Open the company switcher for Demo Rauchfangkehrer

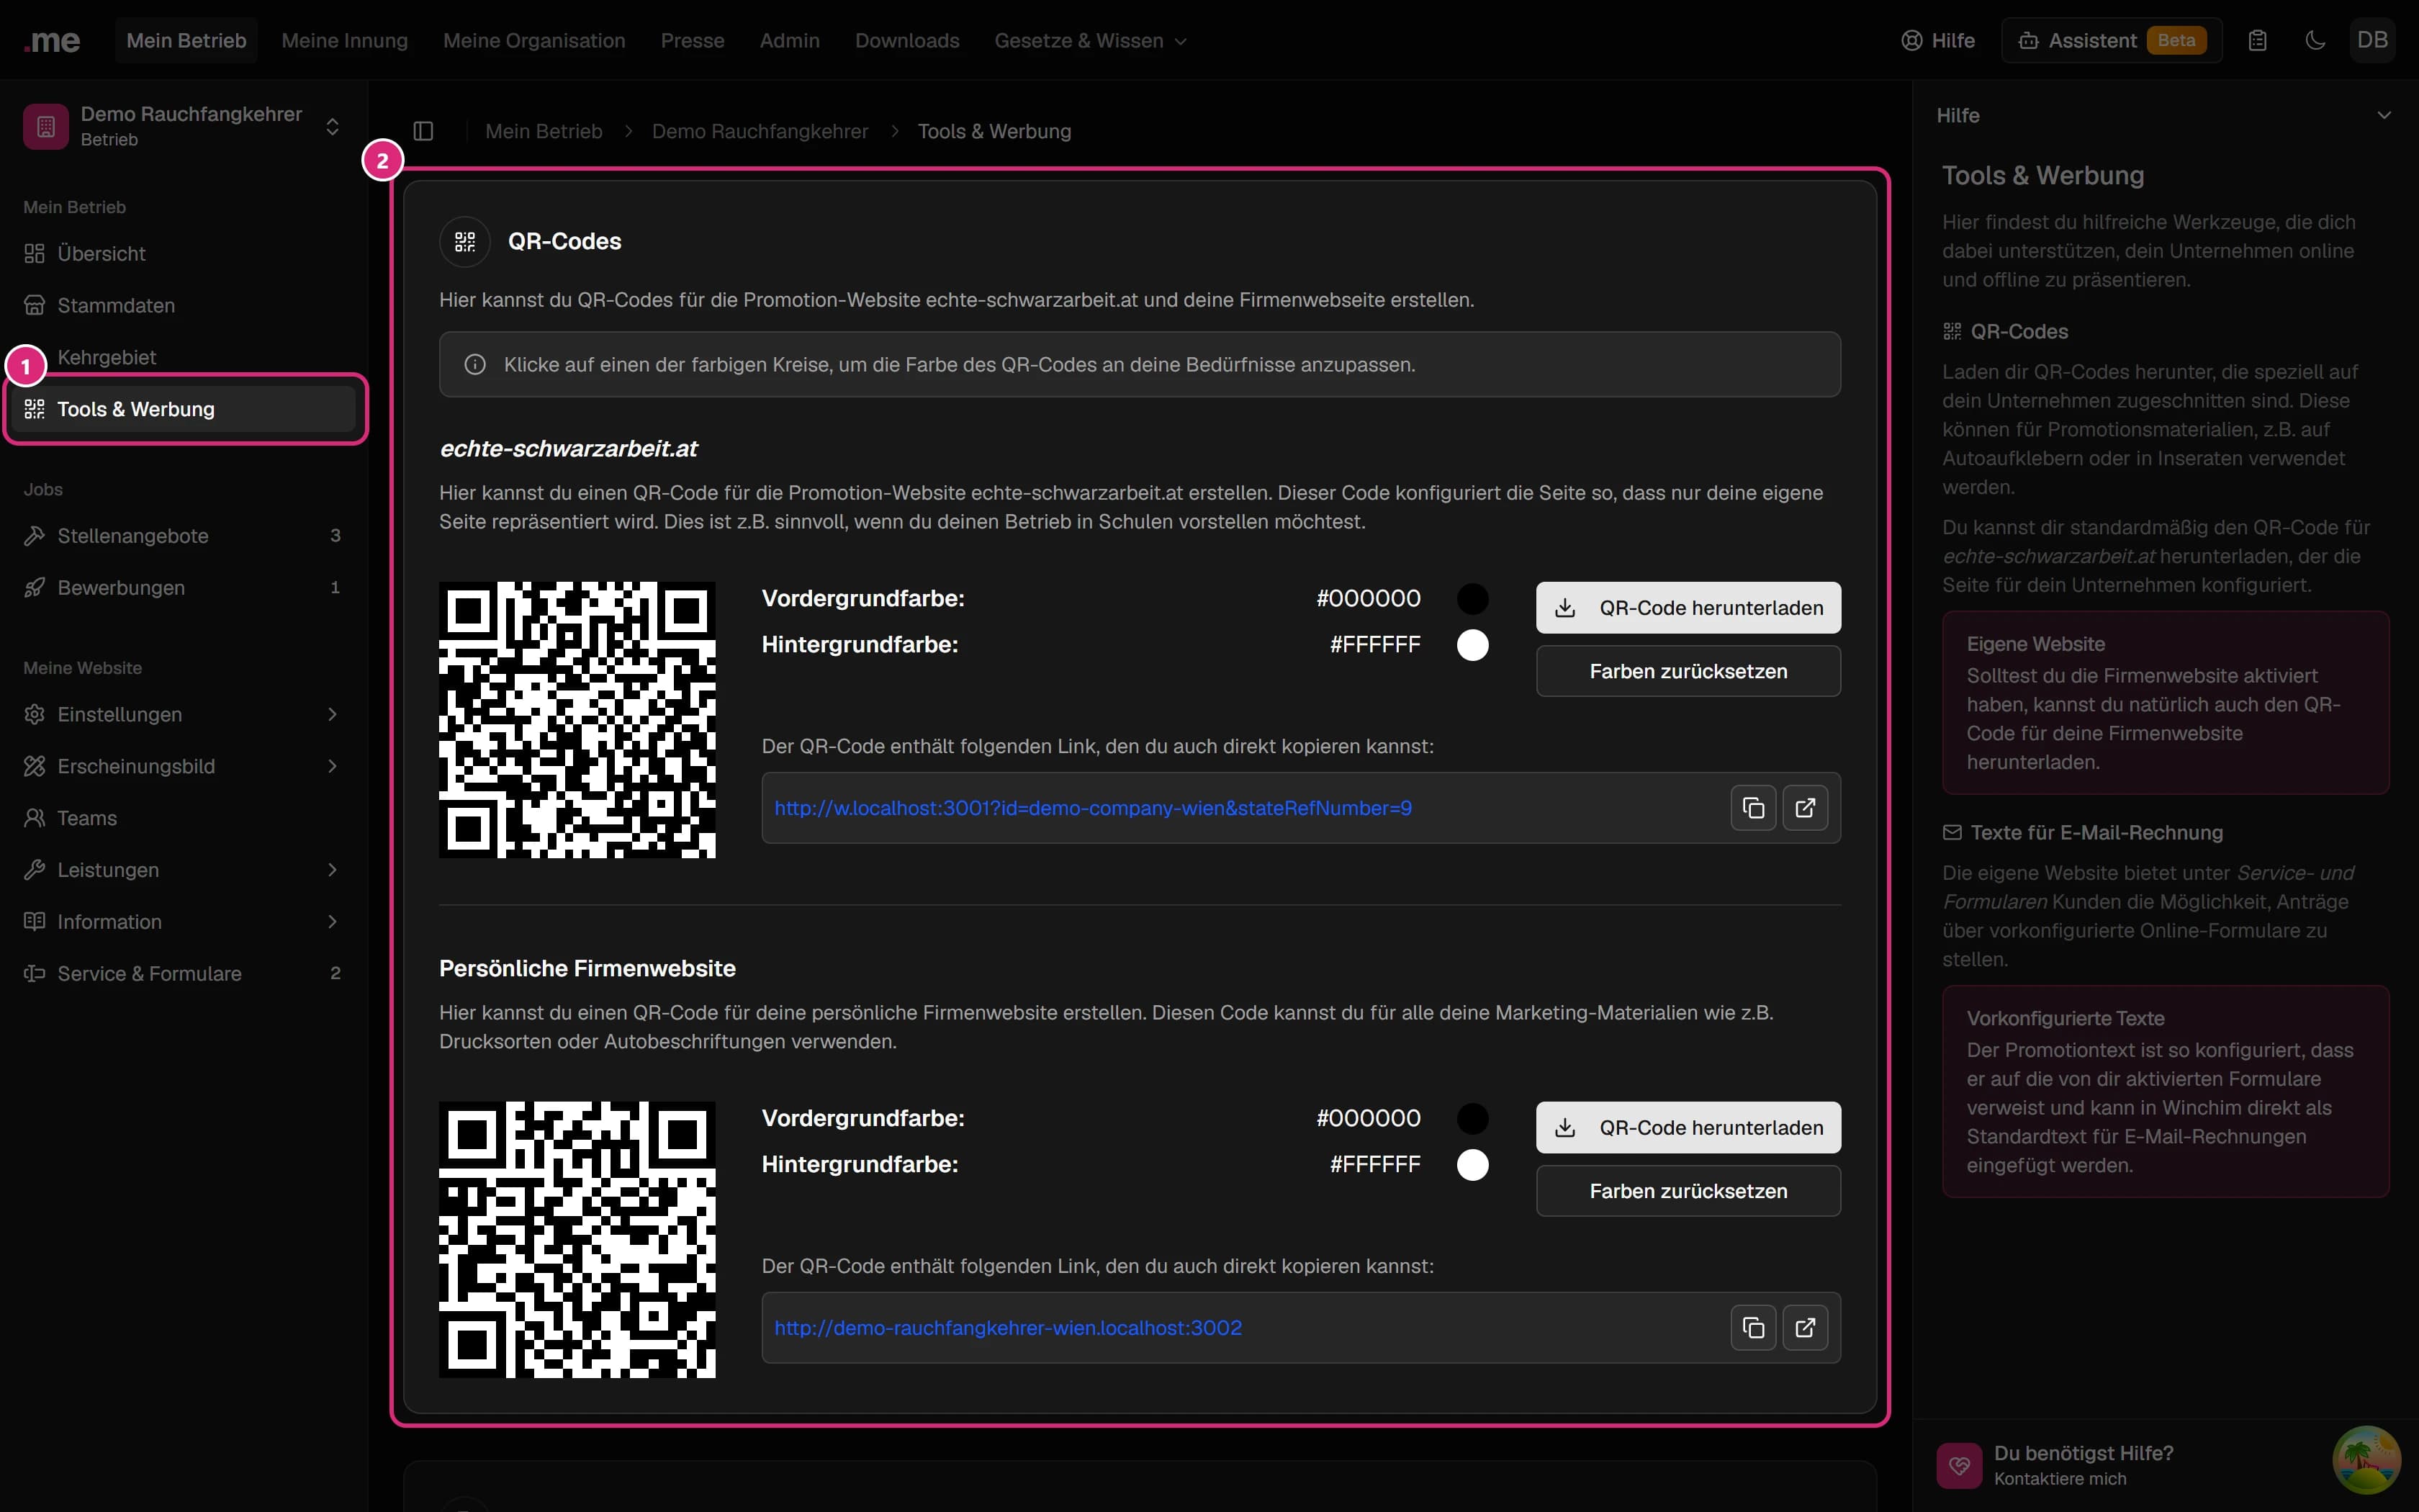click(333, 126)
